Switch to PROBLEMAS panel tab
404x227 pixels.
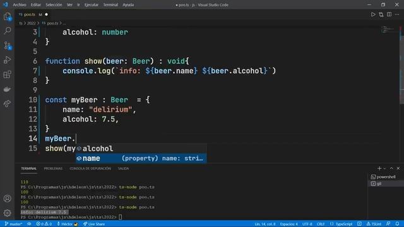pyautogui.click(x=53, y=168)
